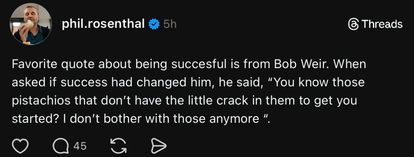Repost this thread using the repost arrows
The height and width of the screenshot is (157, 414).
pos(118,147)
